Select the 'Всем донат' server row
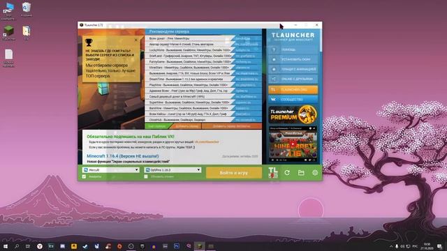Viewport: 447px width, 251px height. coord(203,38)
